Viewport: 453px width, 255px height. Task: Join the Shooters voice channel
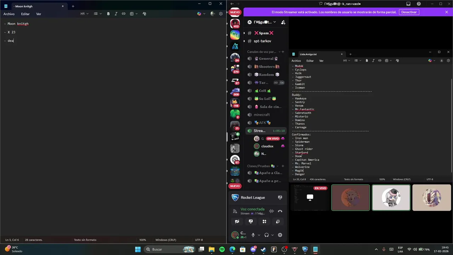pyautogui.click(x=266, y=67)
